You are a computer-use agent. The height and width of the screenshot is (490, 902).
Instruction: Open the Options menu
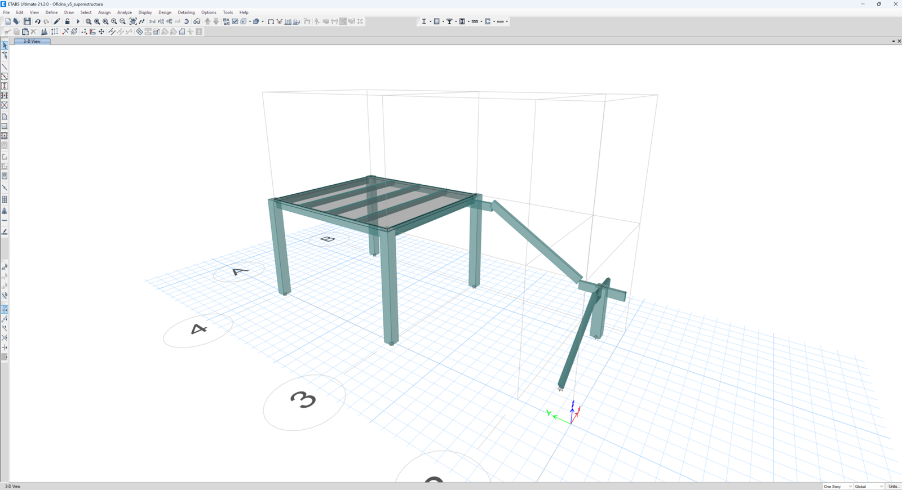click(x=209, y=12)
